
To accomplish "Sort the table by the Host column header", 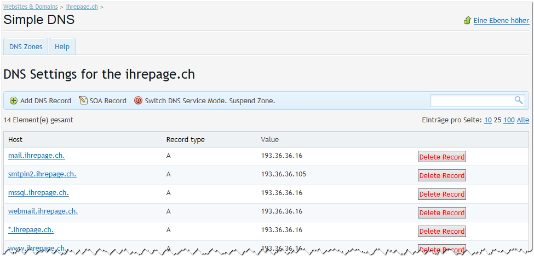I will click(15, 139).
